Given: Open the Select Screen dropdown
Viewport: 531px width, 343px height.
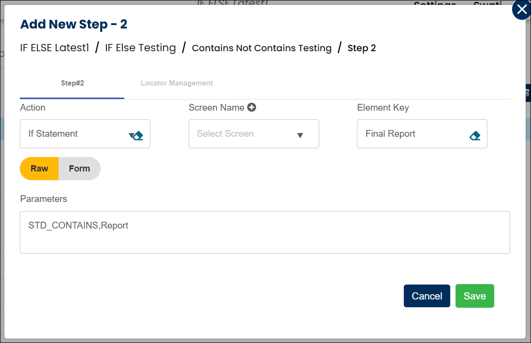Looking at the screenshot, I should 247,134.
